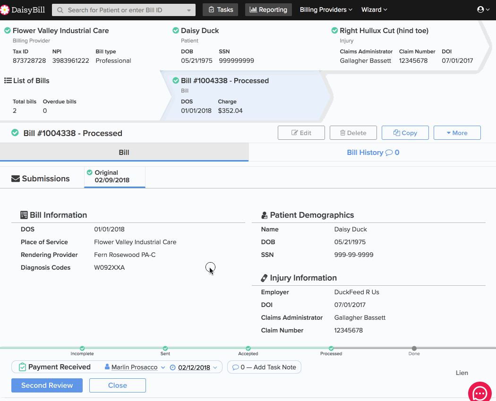Open the Reporting page
496x401 pixels.
point(269,10)
